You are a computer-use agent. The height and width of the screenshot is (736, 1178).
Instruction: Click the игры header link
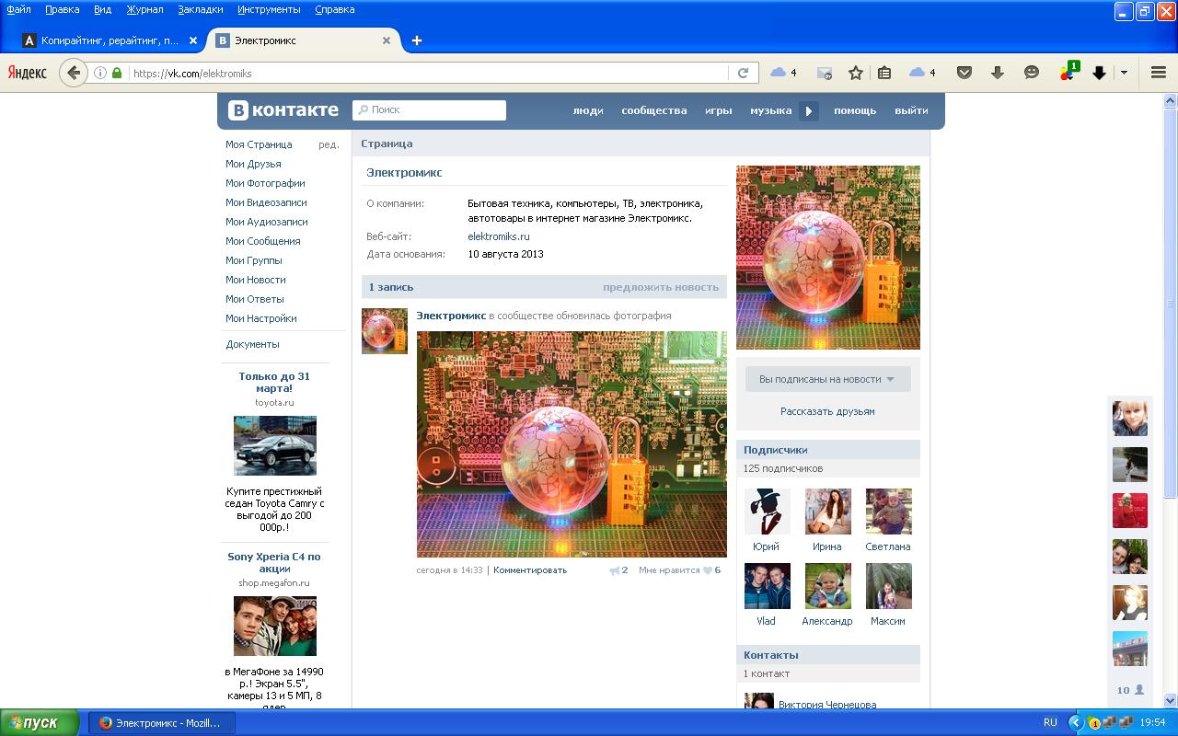pos(719,110)
